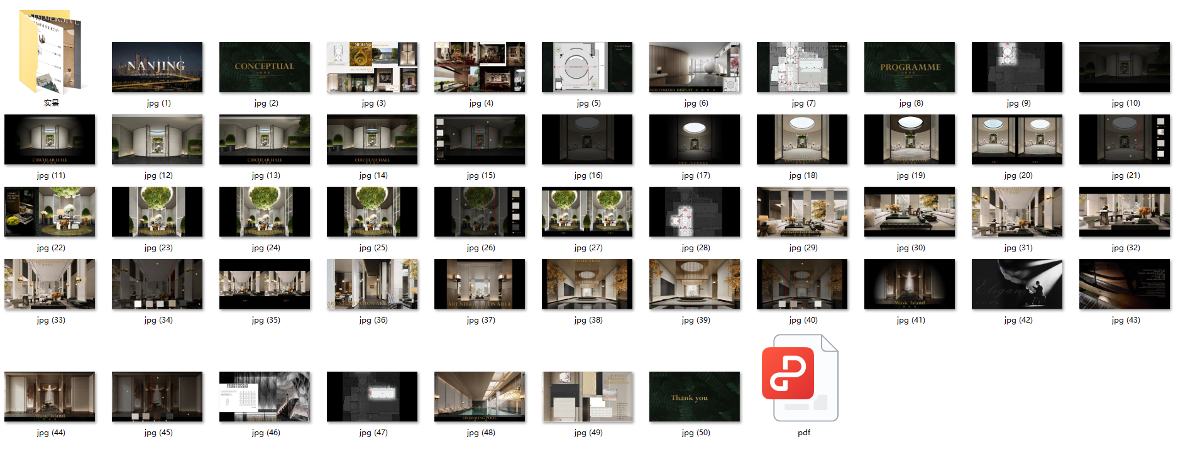The height and width of the screenshot is (449, 1178).
Task: Select the swimming pool image jpg (48)
Action: pos(480,397)
